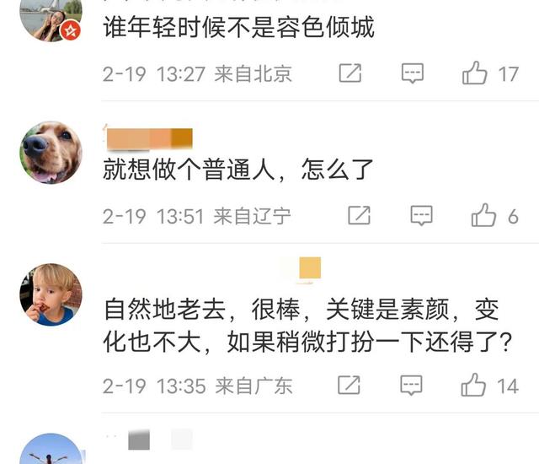Image resolution: width=539 pixels, height=464 pixels.
Task: Open comment text 就想做个普通人，怎么了
Action: tap(238, 170)
